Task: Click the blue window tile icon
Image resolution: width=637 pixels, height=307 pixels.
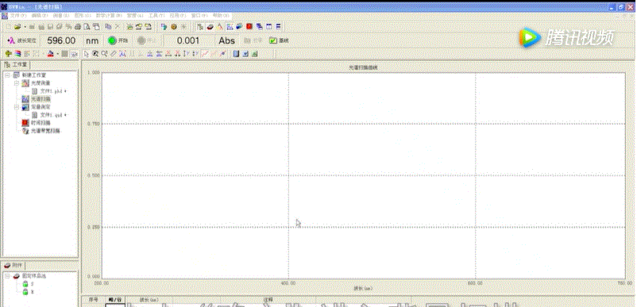Action: coord(268,27)
